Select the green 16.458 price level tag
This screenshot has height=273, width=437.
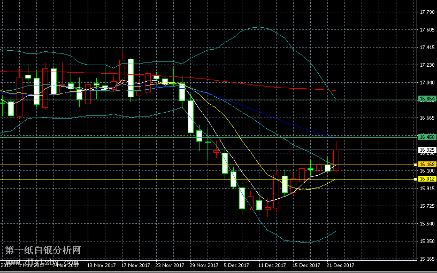pyautogui.click(x=427, y=137)
